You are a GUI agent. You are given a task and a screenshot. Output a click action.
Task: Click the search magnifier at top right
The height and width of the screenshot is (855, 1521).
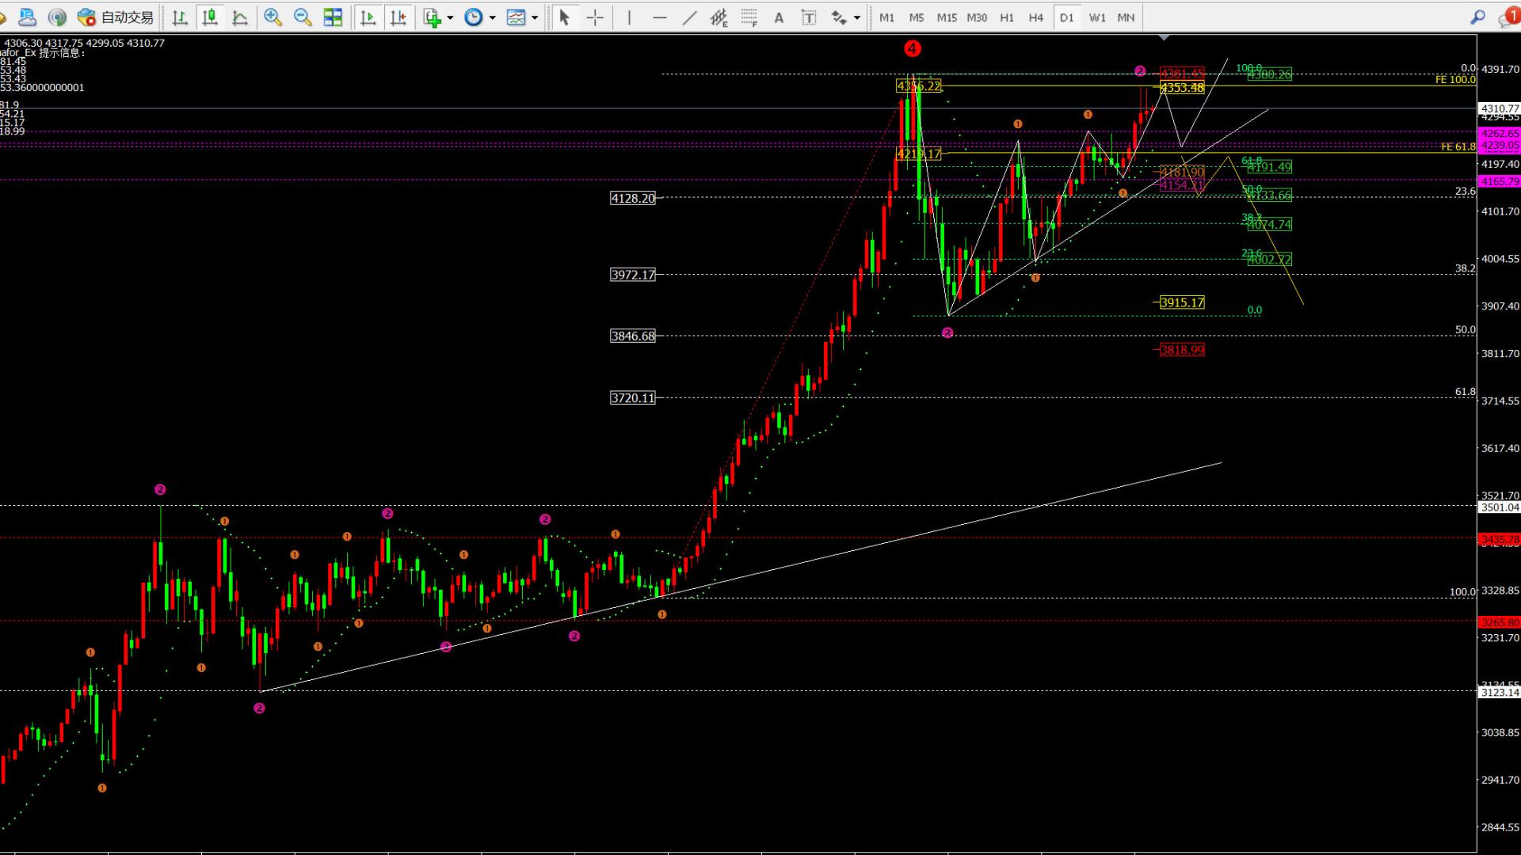(1477, 17)
